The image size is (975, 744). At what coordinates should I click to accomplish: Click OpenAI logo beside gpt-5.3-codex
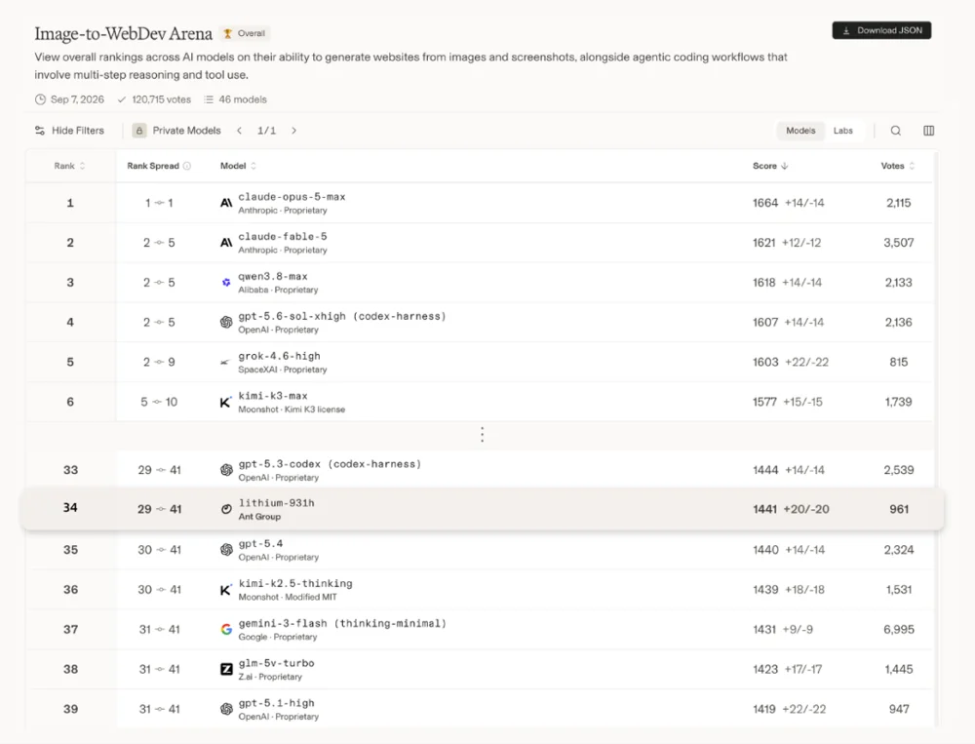(226, 470)
